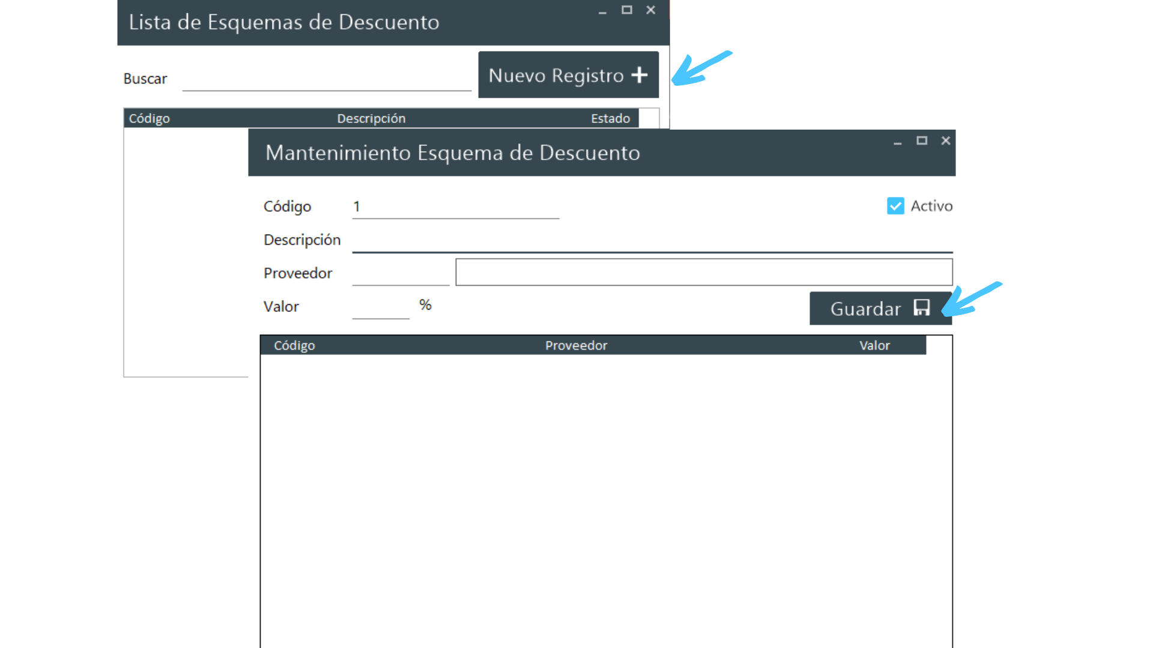
Task: Click the Código column header in lower grid
Action: click(294, 346)
